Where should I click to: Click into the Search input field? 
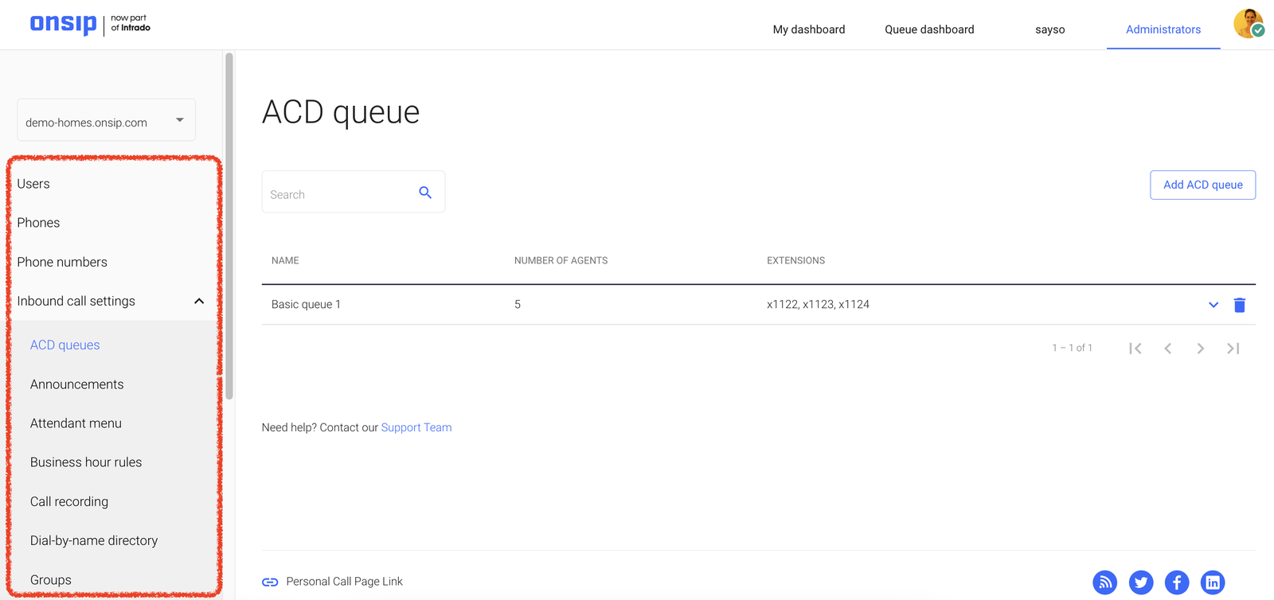[x=338, y=194]
